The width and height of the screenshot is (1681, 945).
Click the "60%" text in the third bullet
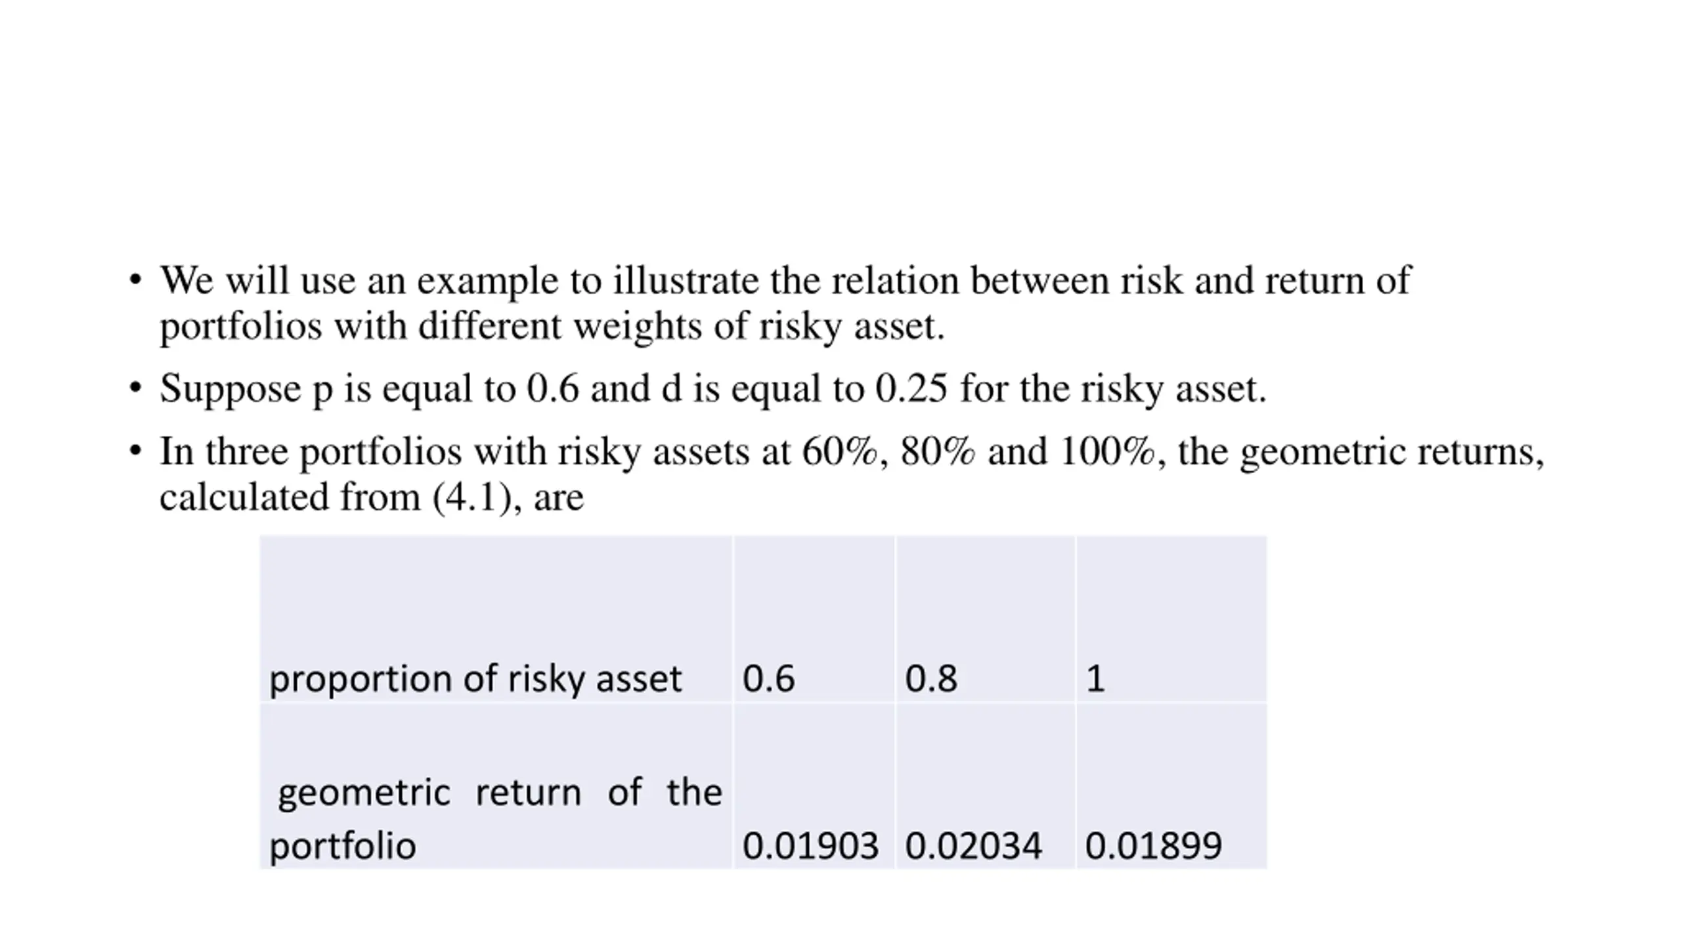pos(840,451)
